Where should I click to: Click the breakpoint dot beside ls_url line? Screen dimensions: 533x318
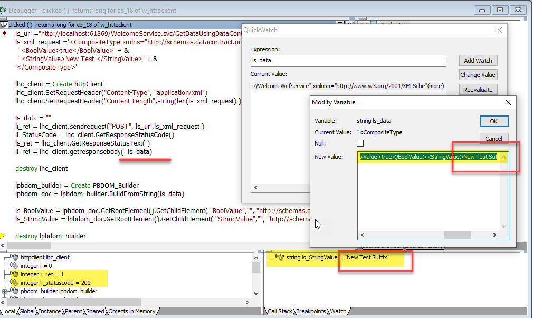click(x=5, y=33)
